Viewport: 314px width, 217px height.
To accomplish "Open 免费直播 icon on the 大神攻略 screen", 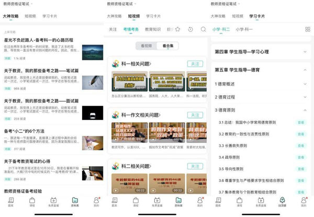I will tap(53, 201).
